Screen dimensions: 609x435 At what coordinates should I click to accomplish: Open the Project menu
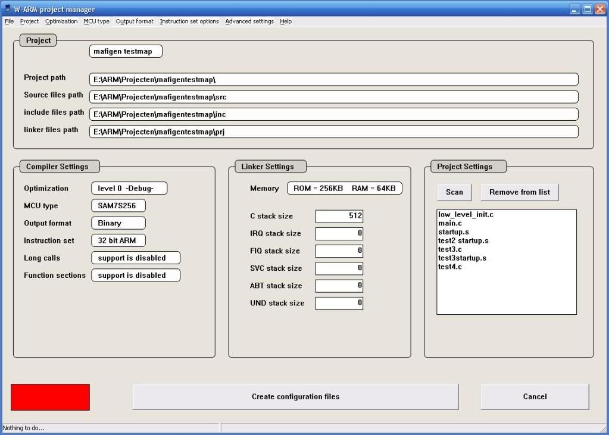(x=30, y=21)
